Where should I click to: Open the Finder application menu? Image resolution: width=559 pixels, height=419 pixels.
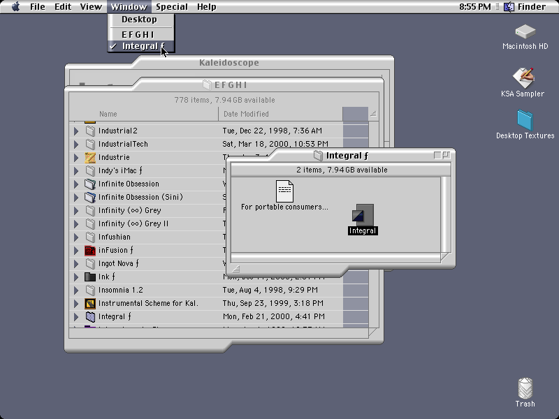525,7
